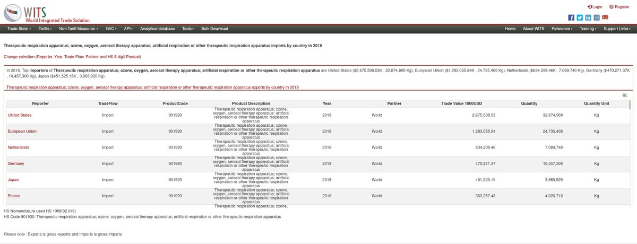This screenshot has width=637, height=244.
Task: Open the API dropdown
Action: [x=128, y=29]
